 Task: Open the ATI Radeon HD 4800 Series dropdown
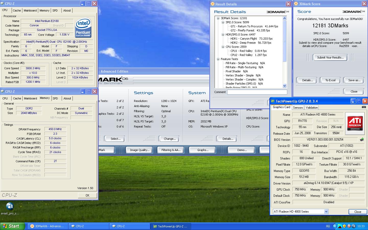(x=326, y=212)
